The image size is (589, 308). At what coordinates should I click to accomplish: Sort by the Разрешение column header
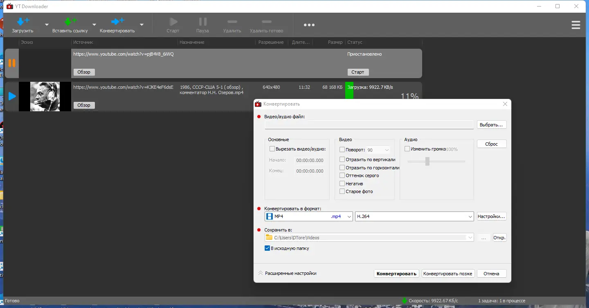tap(271, 42)
